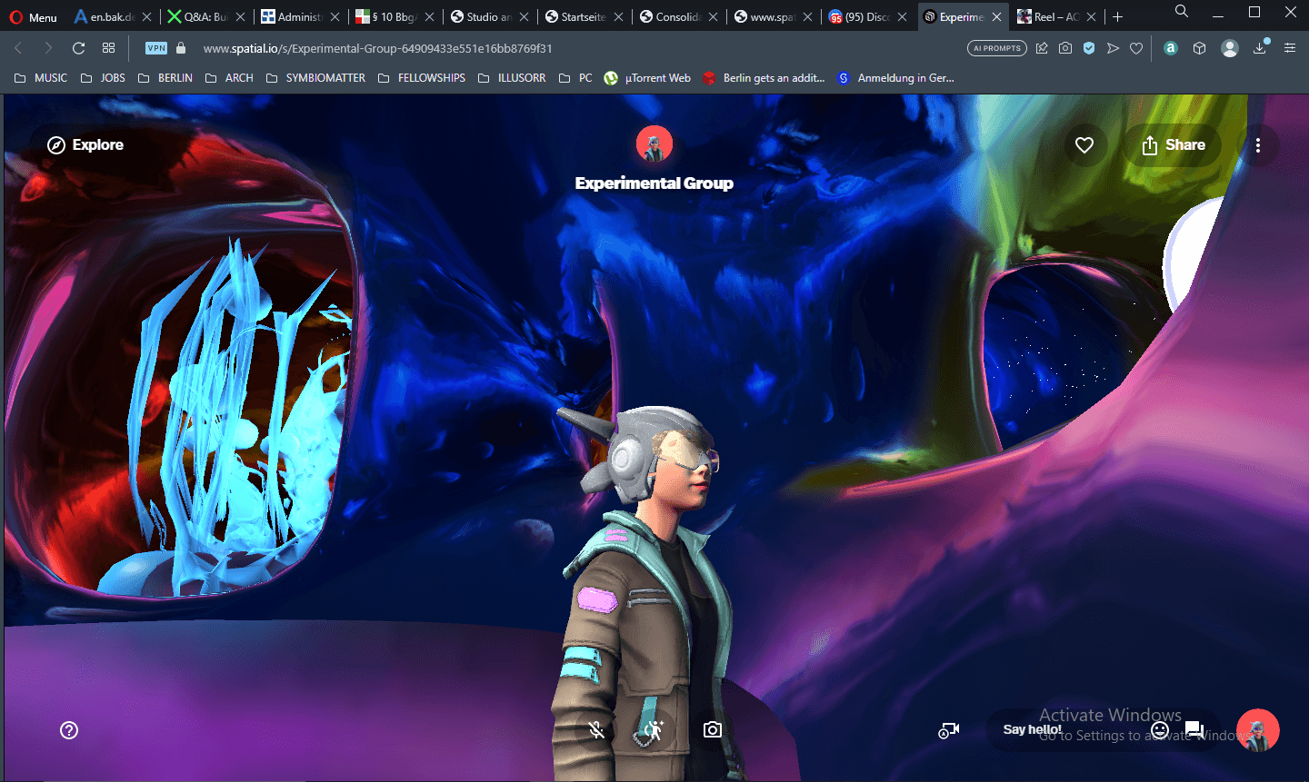Image resolution: width=1309 pixels, height=782 pixels.
Task: Open the Speed Dial grid icon
Action: coord(109,48)
